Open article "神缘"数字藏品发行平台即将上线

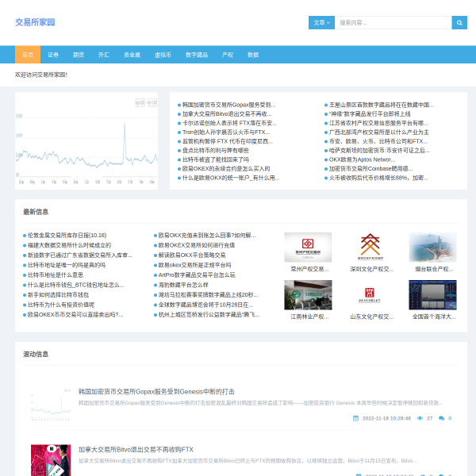(x=370, y=114)
